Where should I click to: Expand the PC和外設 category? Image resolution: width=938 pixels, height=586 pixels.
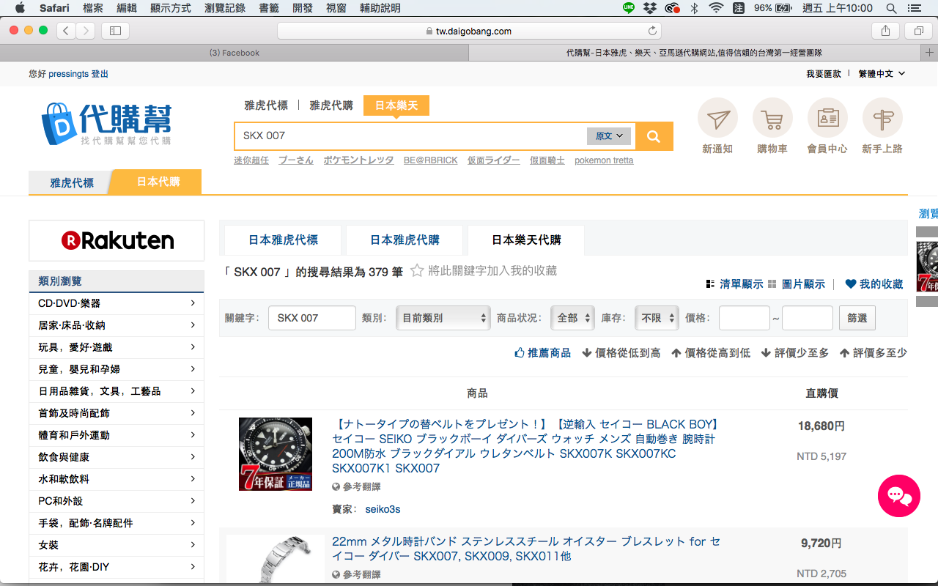[117, 501]
